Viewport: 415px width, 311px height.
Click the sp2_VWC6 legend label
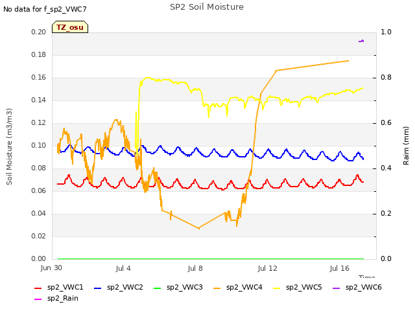363,287
